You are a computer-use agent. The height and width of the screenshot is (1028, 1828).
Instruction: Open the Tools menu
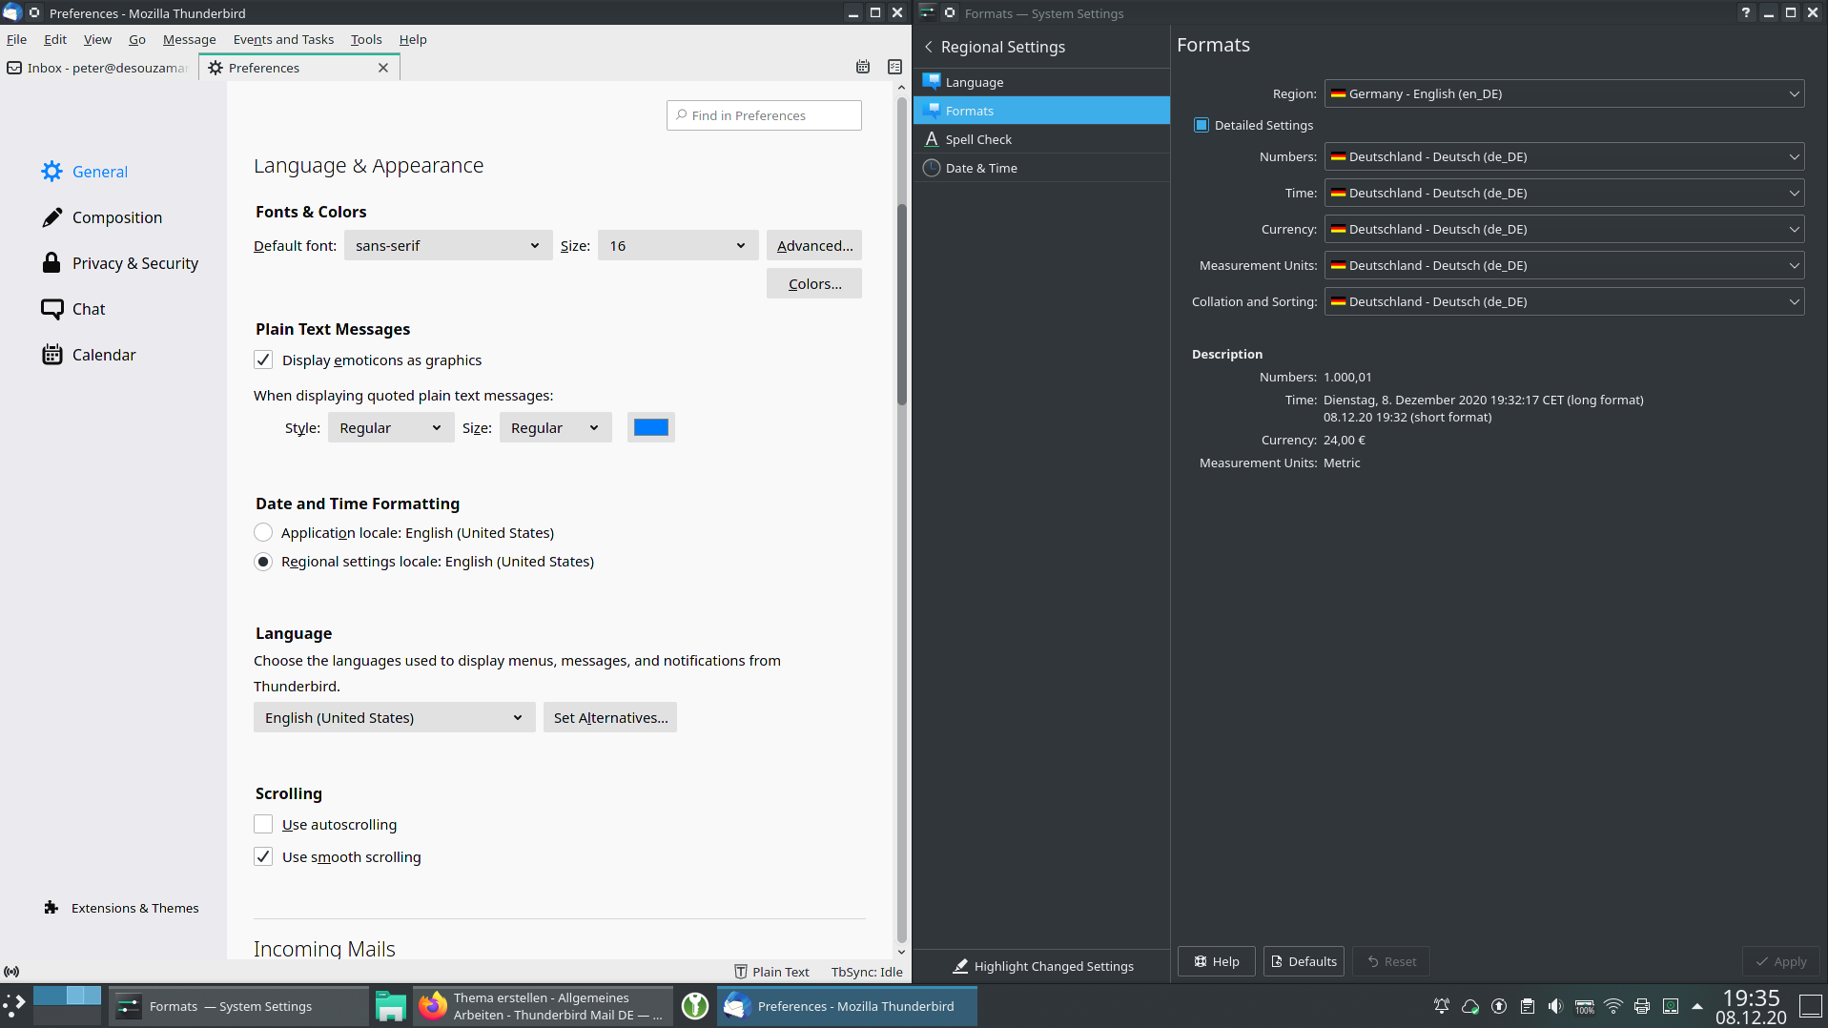click(366, 39)
